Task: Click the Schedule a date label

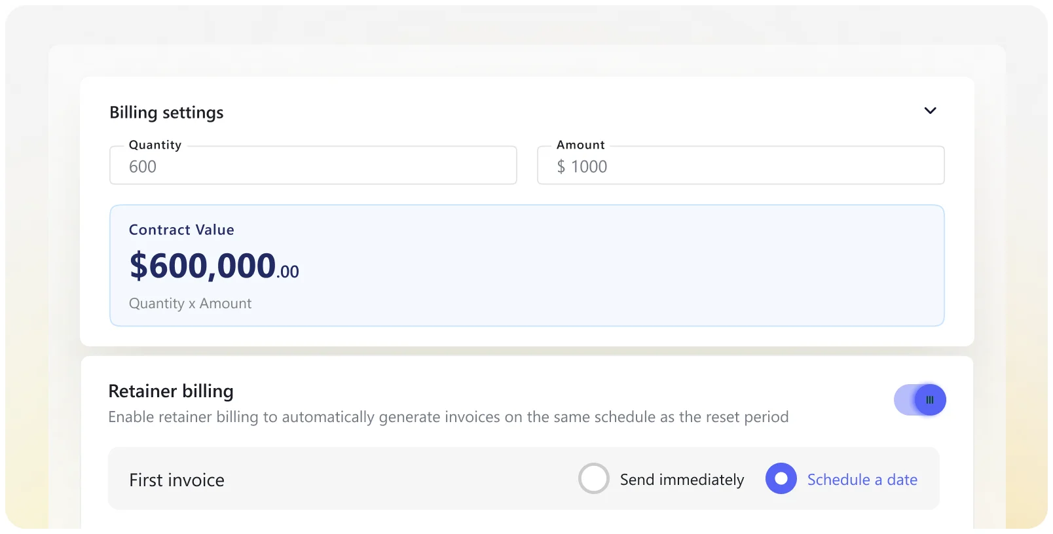Action: (862, 480)
